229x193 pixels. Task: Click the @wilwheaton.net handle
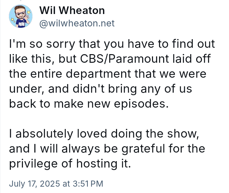(x=77, y=24)
